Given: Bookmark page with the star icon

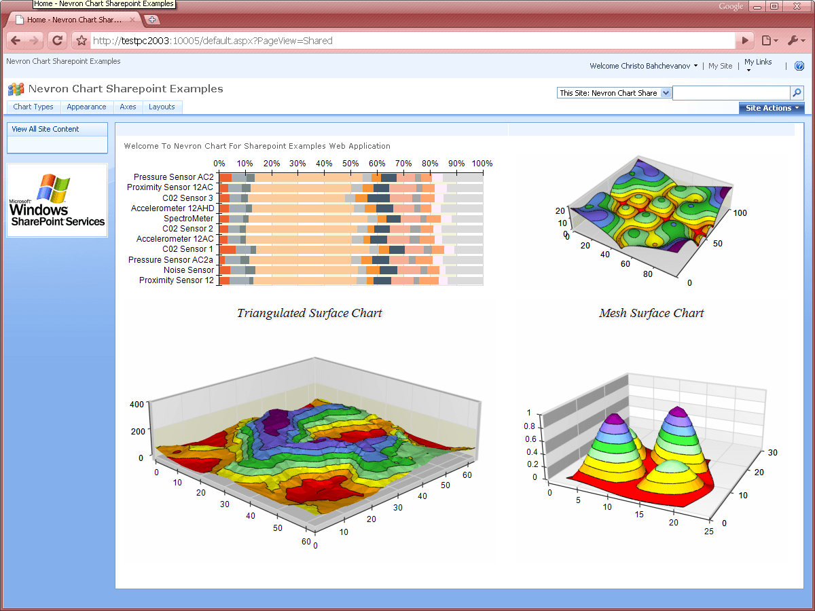Looking at the screenshot, I should click(x=81, y=41).
